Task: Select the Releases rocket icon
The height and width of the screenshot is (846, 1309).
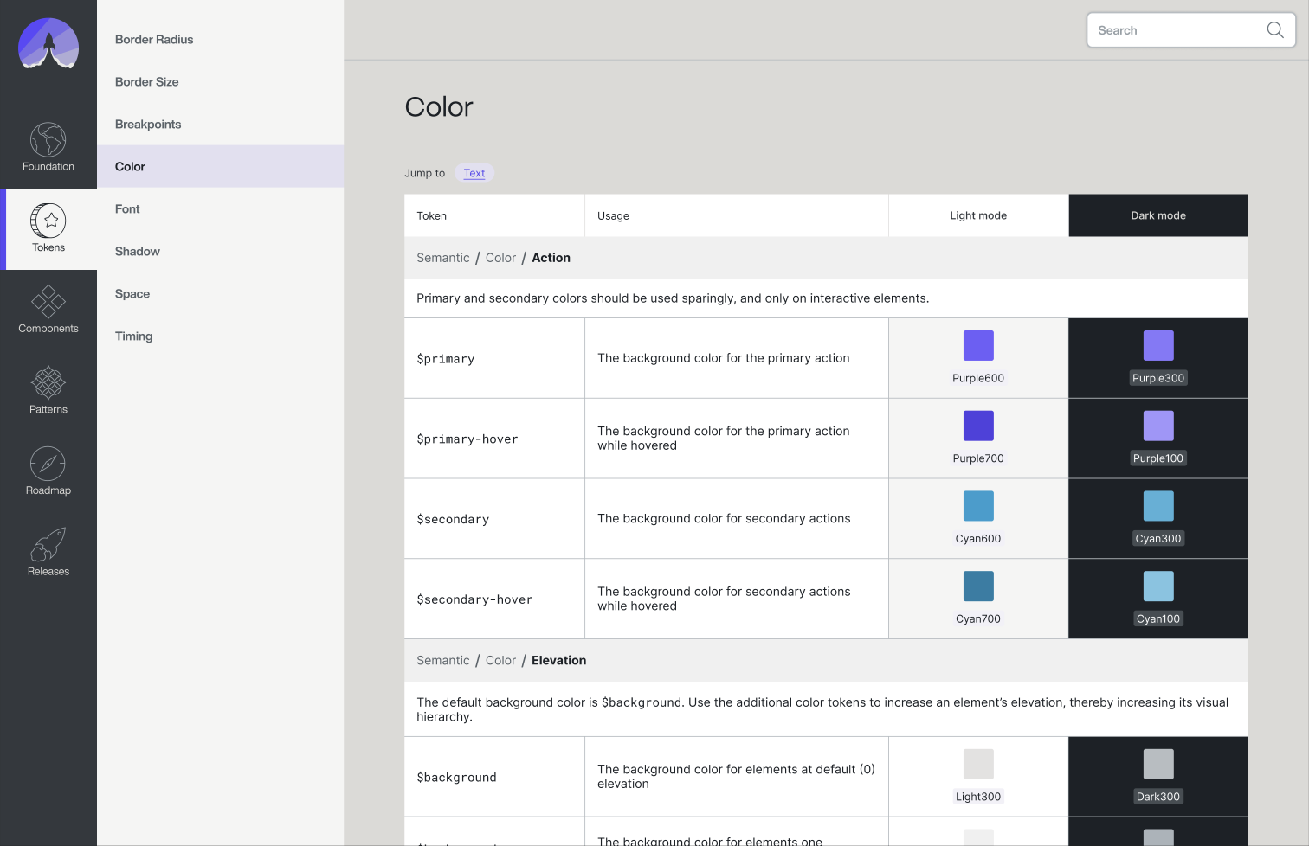Action: click(x=48, y=550)
